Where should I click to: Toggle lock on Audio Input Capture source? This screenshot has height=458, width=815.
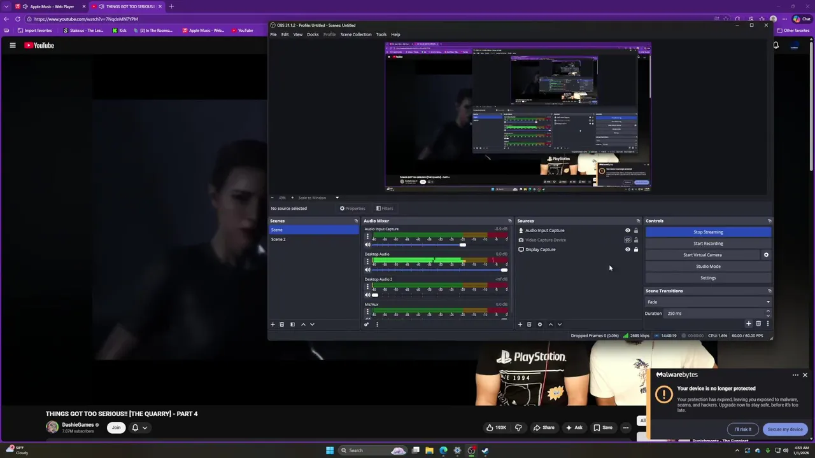[635, 230]
